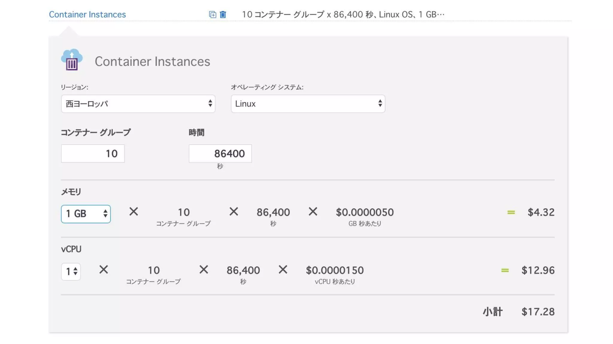613x344 pixels.
Task: Click the vCPU rate $0.0000150
Action: click(335, 270)
